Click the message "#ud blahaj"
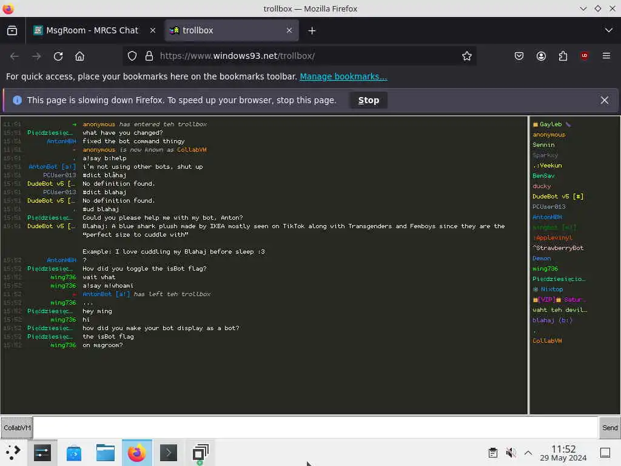621x466 pixels. point(101,209)
